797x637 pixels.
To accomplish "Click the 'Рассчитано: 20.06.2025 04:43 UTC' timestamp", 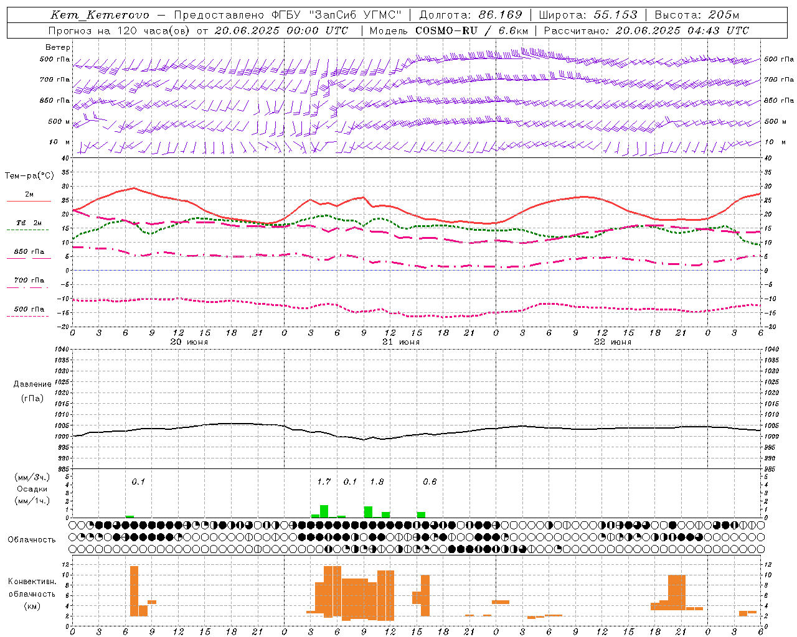I will coord(646,30).
